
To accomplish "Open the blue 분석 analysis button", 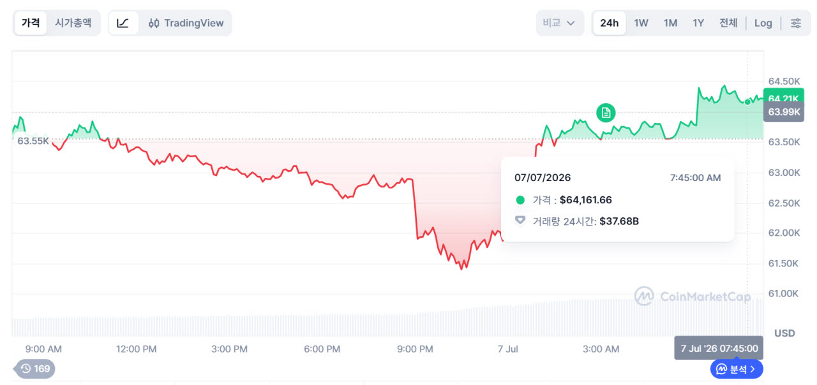I will pos(737,368).
